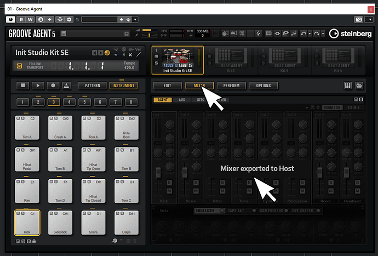Select the PATTERN button

tap(93, 86)
